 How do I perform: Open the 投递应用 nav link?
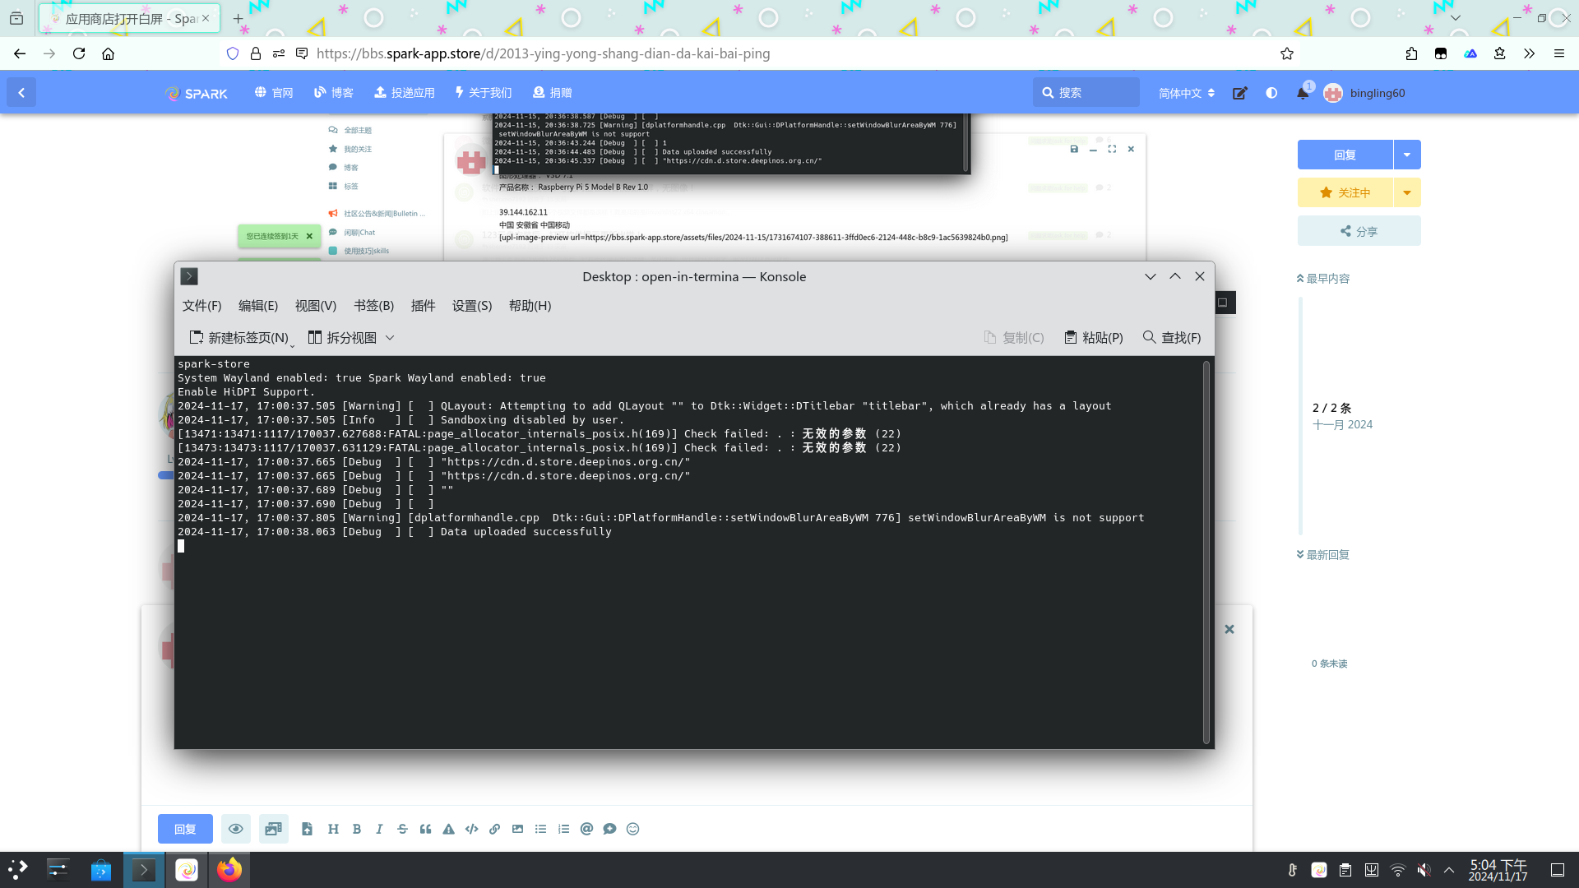[x=405, y=93]
